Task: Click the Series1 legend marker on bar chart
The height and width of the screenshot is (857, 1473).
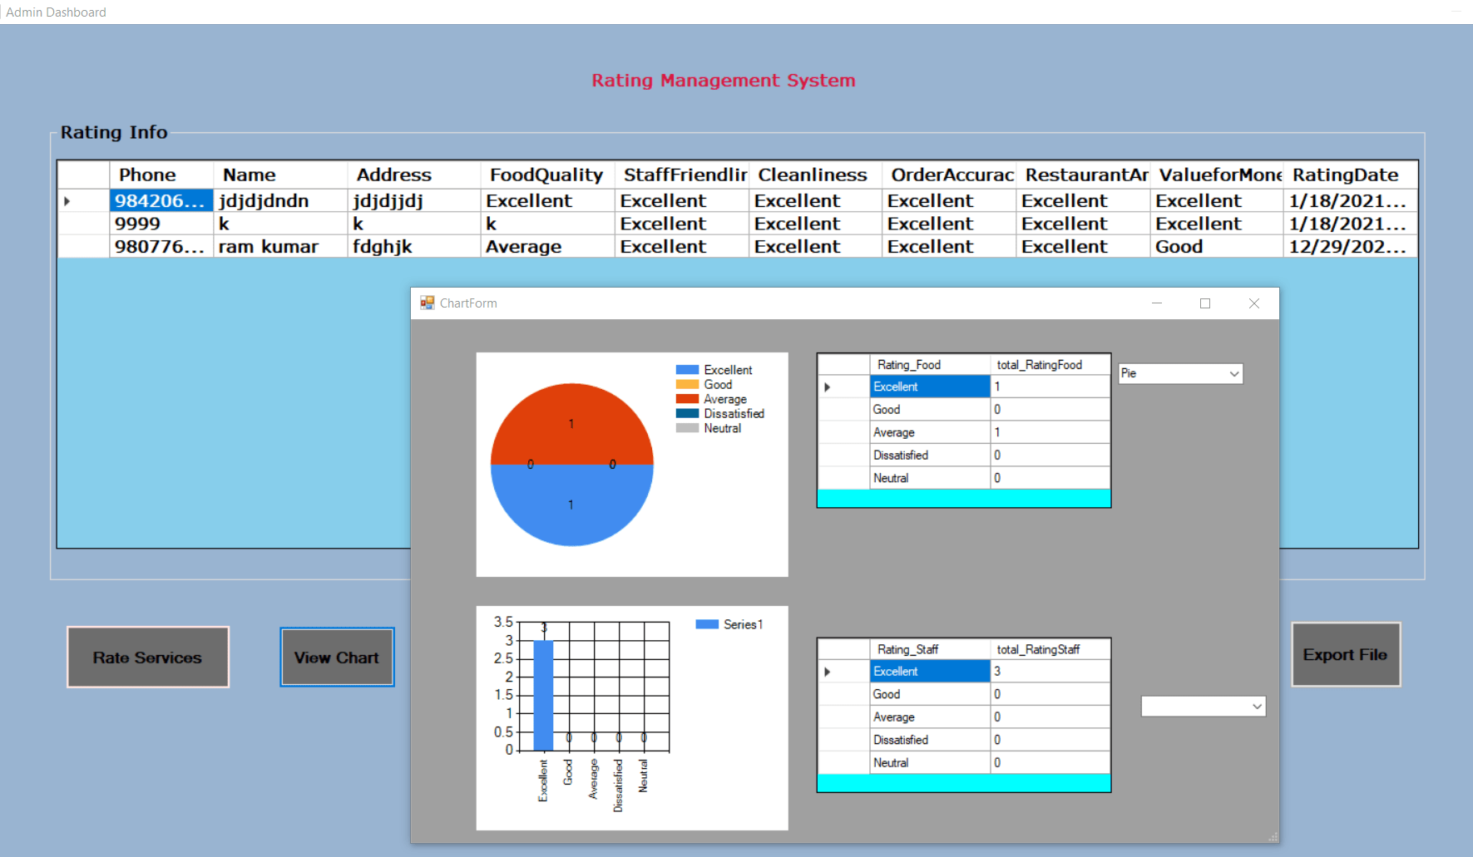Action: (705, 623)
